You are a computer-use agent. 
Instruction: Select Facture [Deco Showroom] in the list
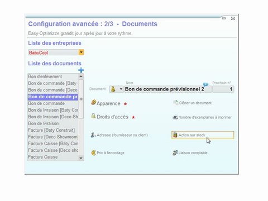53,137
